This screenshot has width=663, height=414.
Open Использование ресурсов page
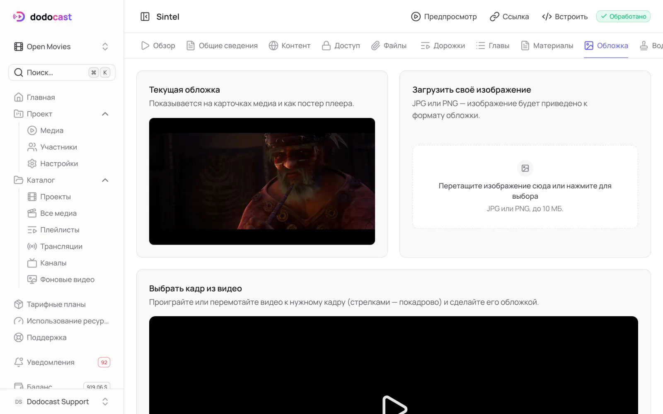tap(62, 321)
